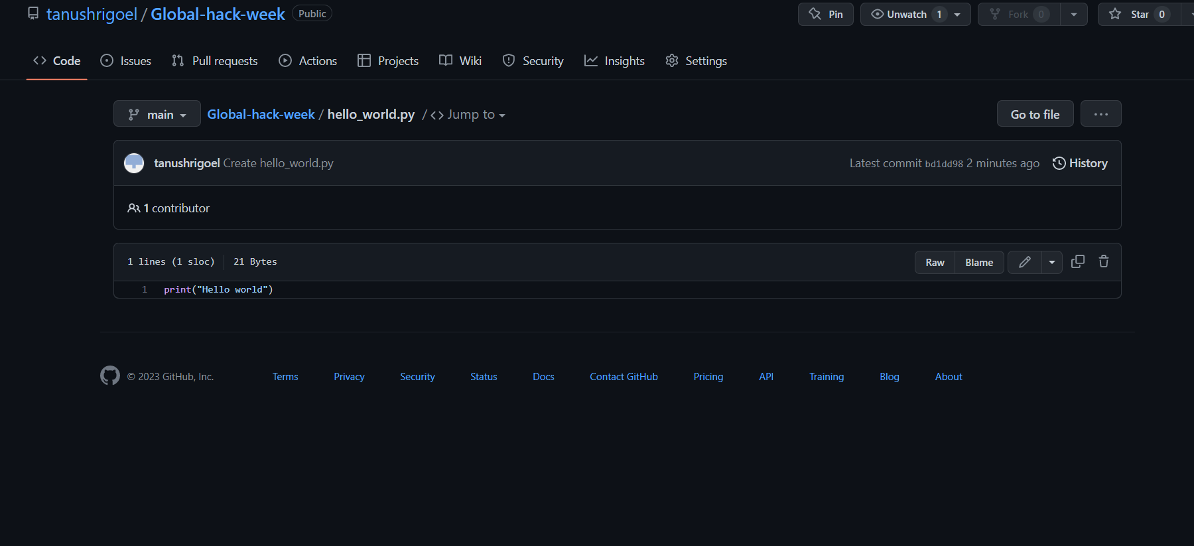
Task: Open edit options dropdown beside pencil
Action: (x=1052, y=262)
